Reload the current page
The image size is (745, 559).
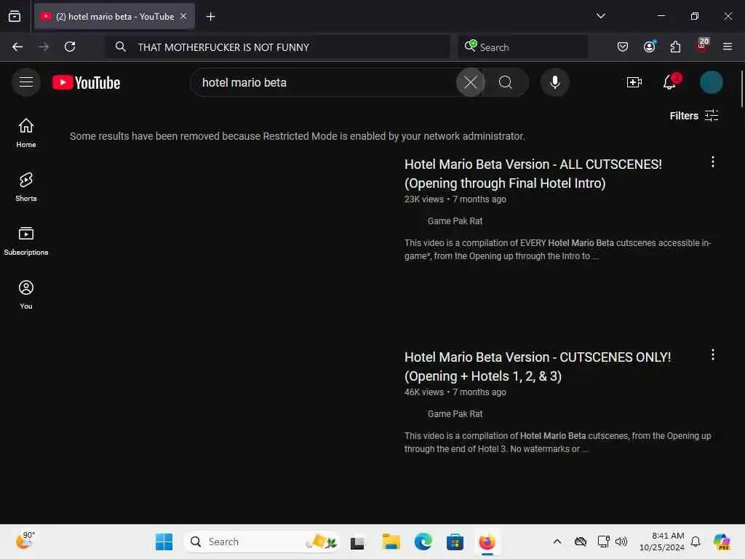(70, 47)
